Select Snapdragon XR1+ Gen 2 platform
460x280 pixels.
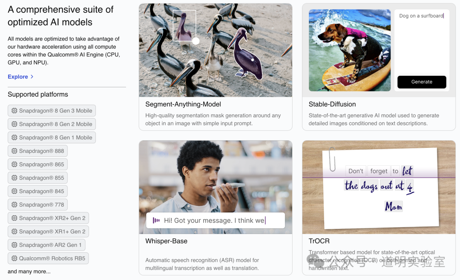coord(48,231)
